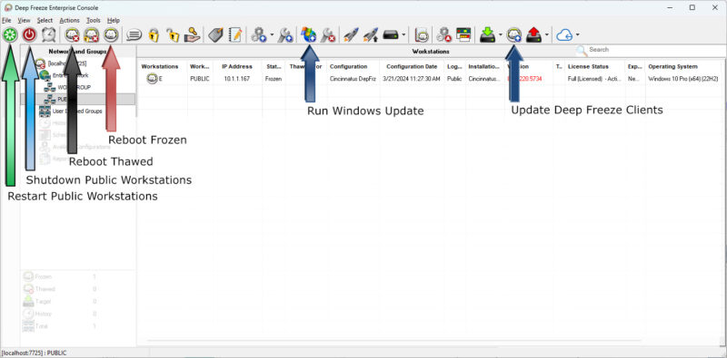
Task: Sort by the Configuration column header
Action: click(348, 66)
